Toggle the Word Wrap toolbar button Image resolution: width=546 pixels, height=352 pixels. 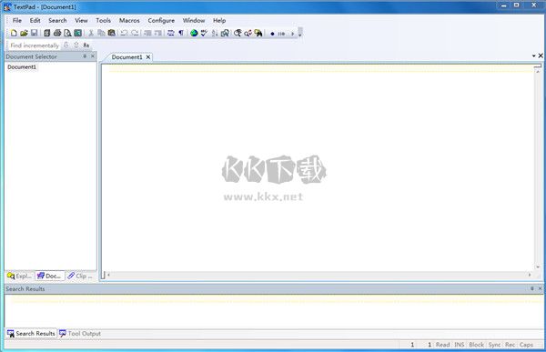click(x=171, y=33)
